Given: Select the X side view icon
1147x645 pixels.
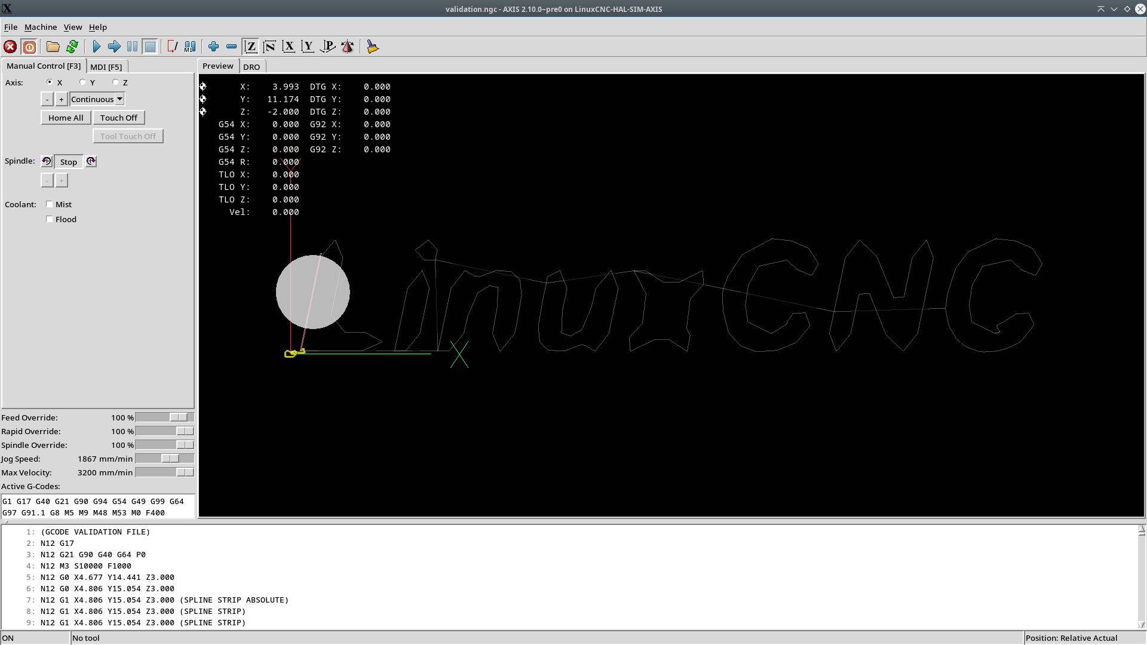Looking at the screenshot, I should click(289, 47).
